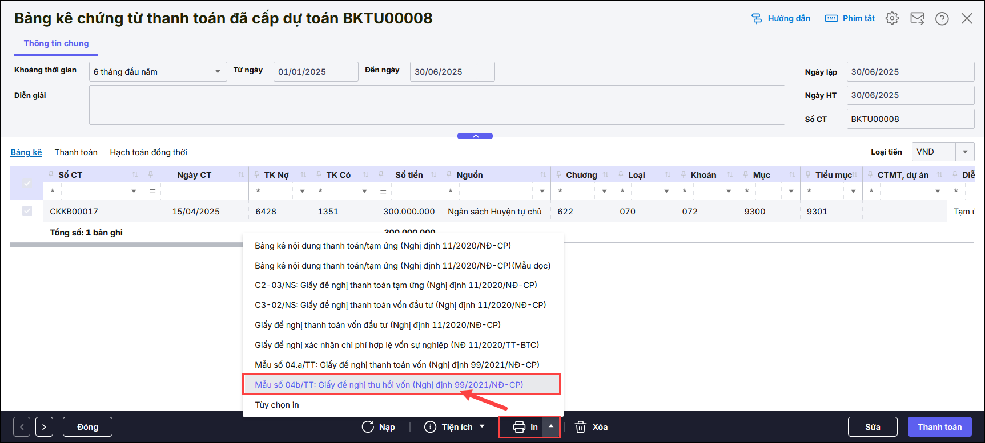985x443 pixels.
Task: Select Mẫu số 04.a/TT thanh toán vốn
Action: coord(403,365)
